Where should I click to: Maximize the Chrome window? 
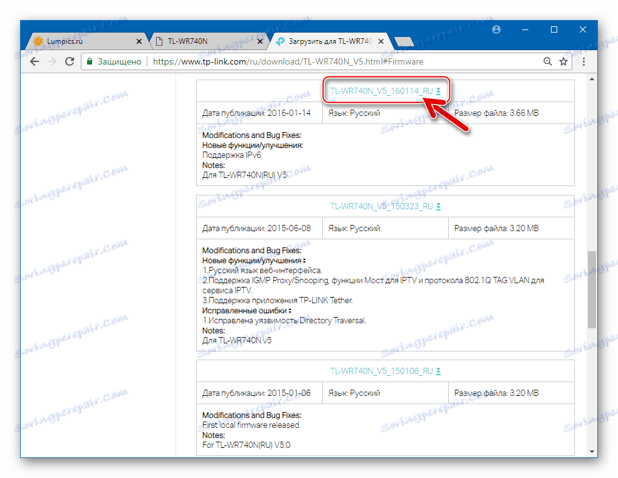(x=554, y=29)
